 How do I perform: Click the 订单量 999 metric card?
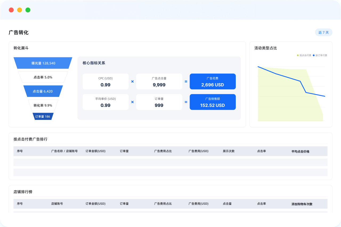[x=159, y=102]
